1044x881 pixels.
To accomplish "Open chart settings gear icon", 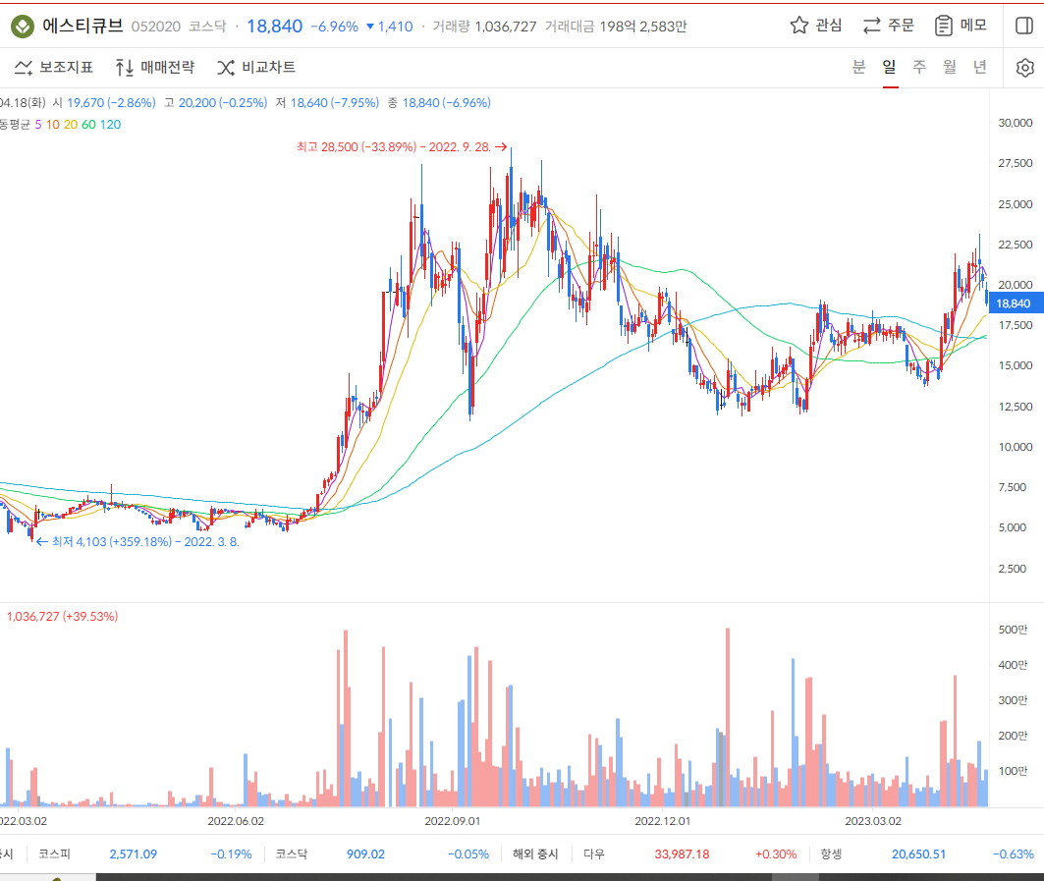I will tap(1025, 67).
